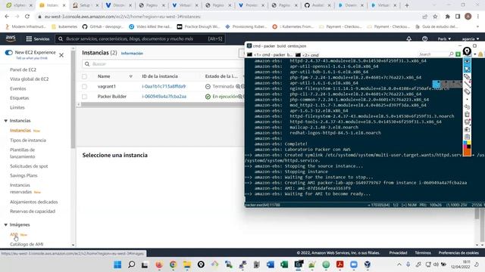Switch to the '<2> cmd' console tab
Screen dimensions: 485x272
click(x=307, y=55)
